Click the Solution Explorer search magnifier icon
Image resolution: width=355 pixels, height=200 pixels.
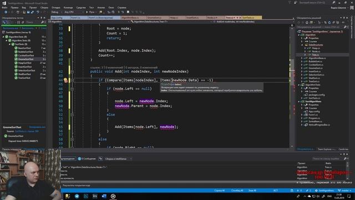click(345, 27)
